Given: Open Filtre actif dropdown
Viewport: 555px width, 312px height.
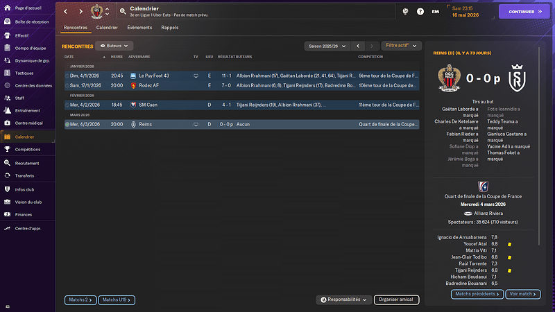Looking at the screenshot, I should (x=401, y=46).
